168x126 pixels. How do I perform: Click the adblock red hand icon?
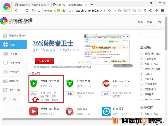(70, 111)
